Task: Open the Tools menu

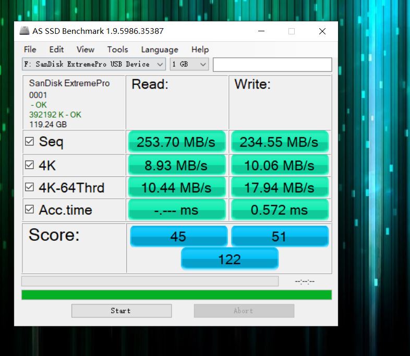Action: (118, 50)
